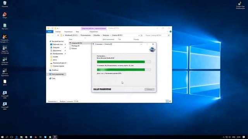248x139 pixels.
Task: Show hidden tray icons chevron
Action: point(224,137)
